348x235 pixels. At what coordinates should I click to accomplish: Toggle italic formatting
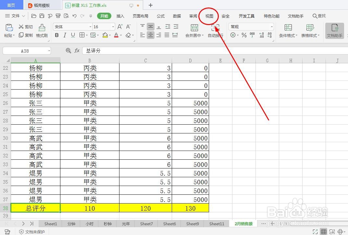pos(65,35)
